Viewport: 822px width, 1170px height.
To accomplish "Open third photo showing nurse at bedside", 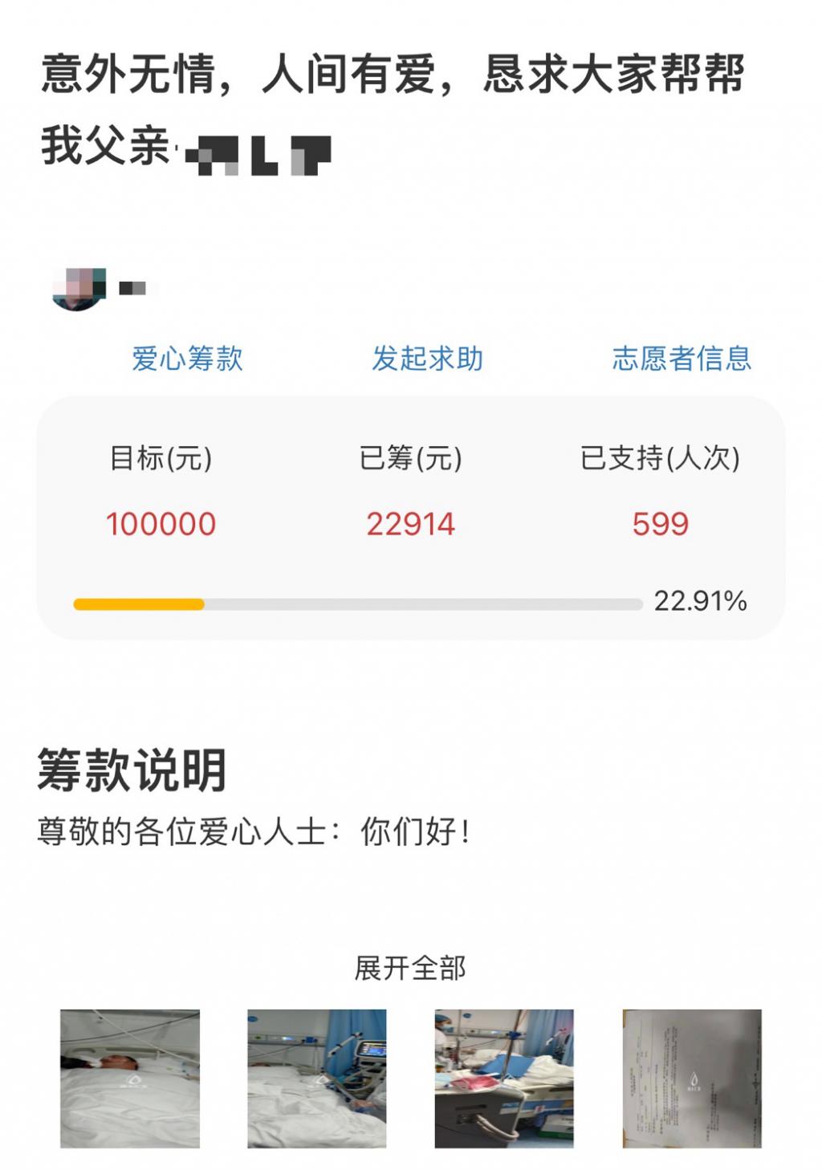I will coord(504,1078).
